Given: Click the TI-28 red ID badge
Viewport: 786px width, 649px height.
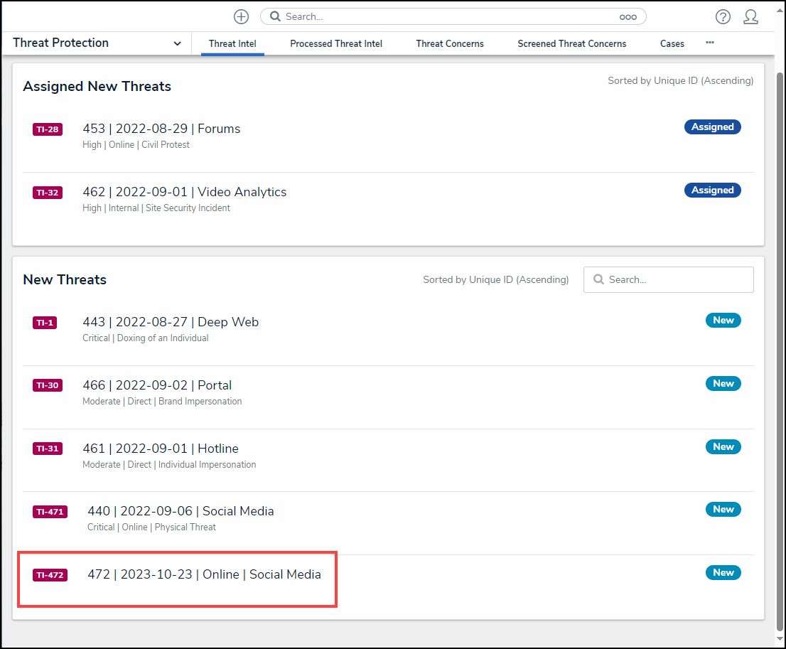Looking at the screenshot, I should tap(48, 129).
